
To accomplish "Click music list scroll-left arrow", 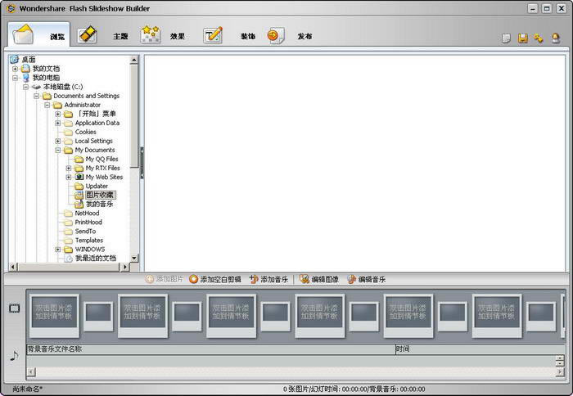I will 31,372.
